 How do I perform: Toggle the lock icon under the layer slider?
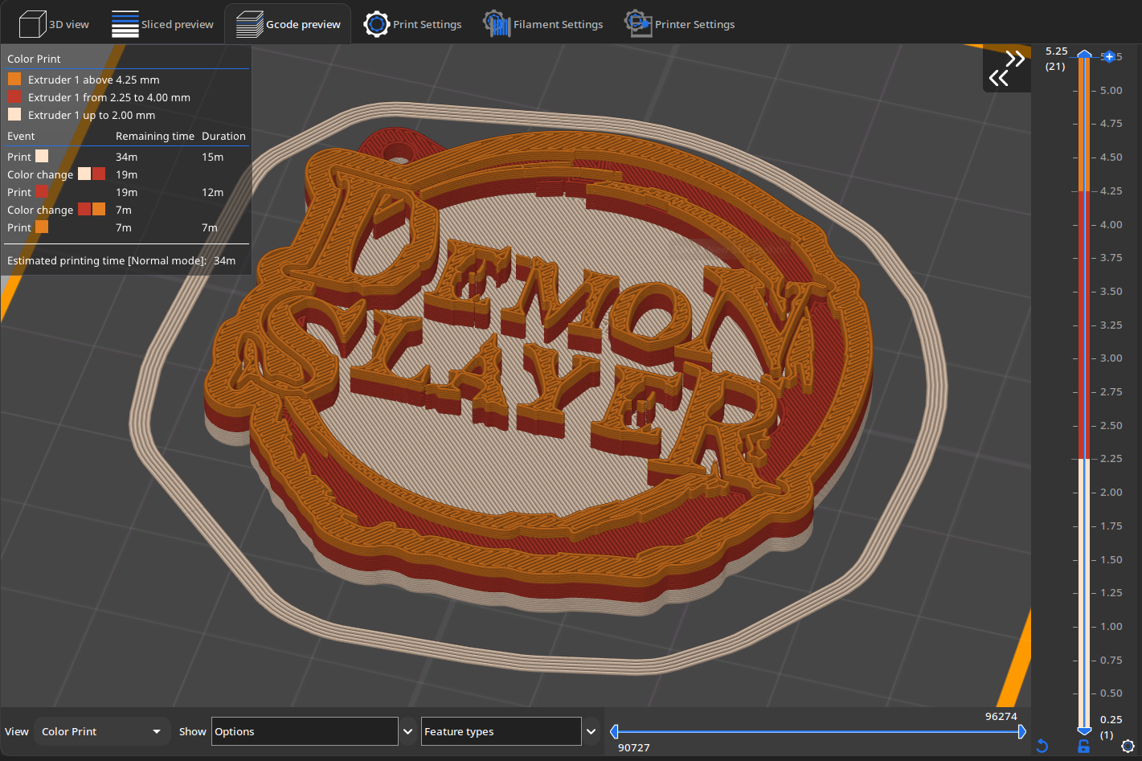(1083, 746)
